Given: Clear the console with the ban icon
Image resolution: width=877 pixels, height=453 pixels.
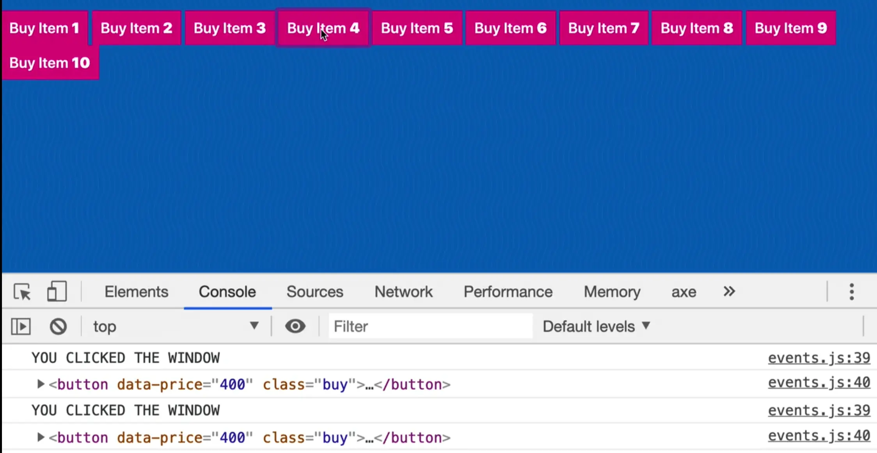Looking at the screenshot, I should coord(58,326).
